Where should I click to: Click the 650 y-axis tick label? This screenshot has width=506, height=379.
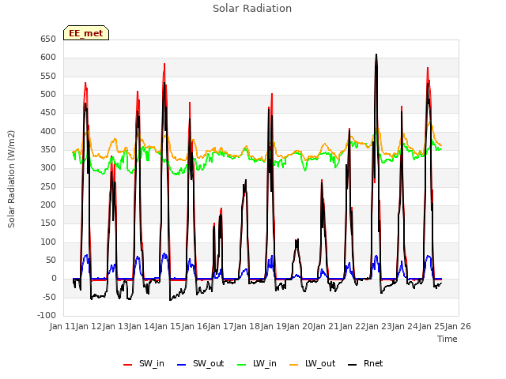click(x=48, y=39)
